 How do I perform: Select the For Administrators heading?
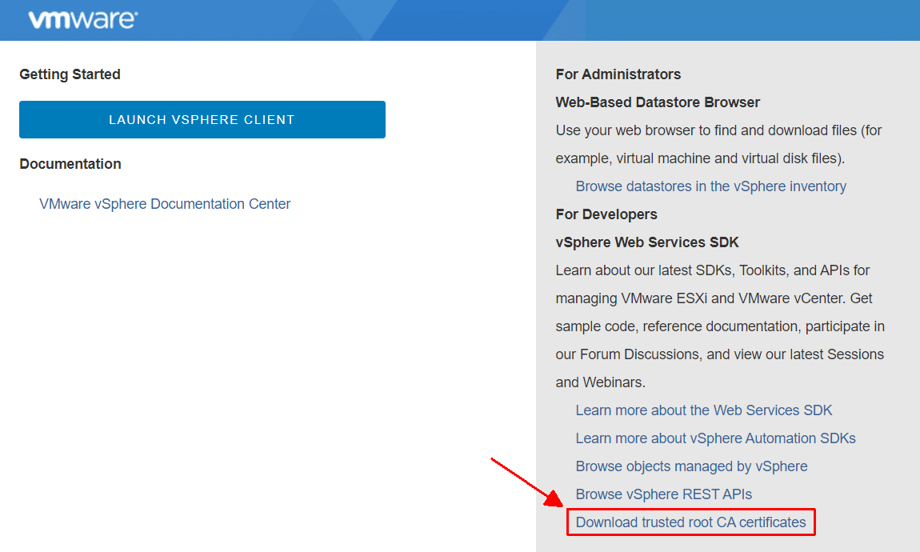tap(618, 74)
